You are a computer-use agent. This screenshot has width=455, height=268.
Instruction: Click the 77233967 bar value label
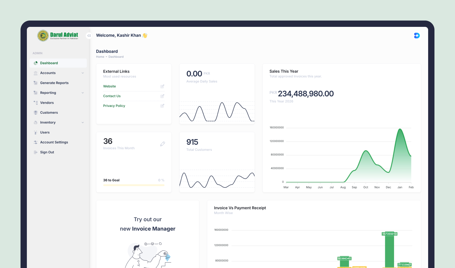point(404,265)
